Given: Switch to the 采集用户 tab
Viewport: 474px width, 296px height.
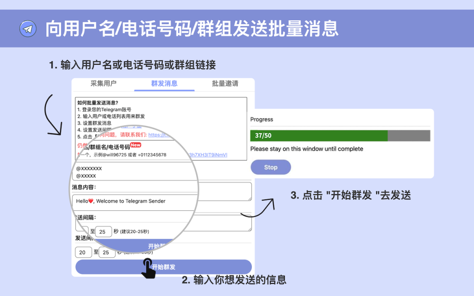Looking at the screenshot, I should 103,84.
